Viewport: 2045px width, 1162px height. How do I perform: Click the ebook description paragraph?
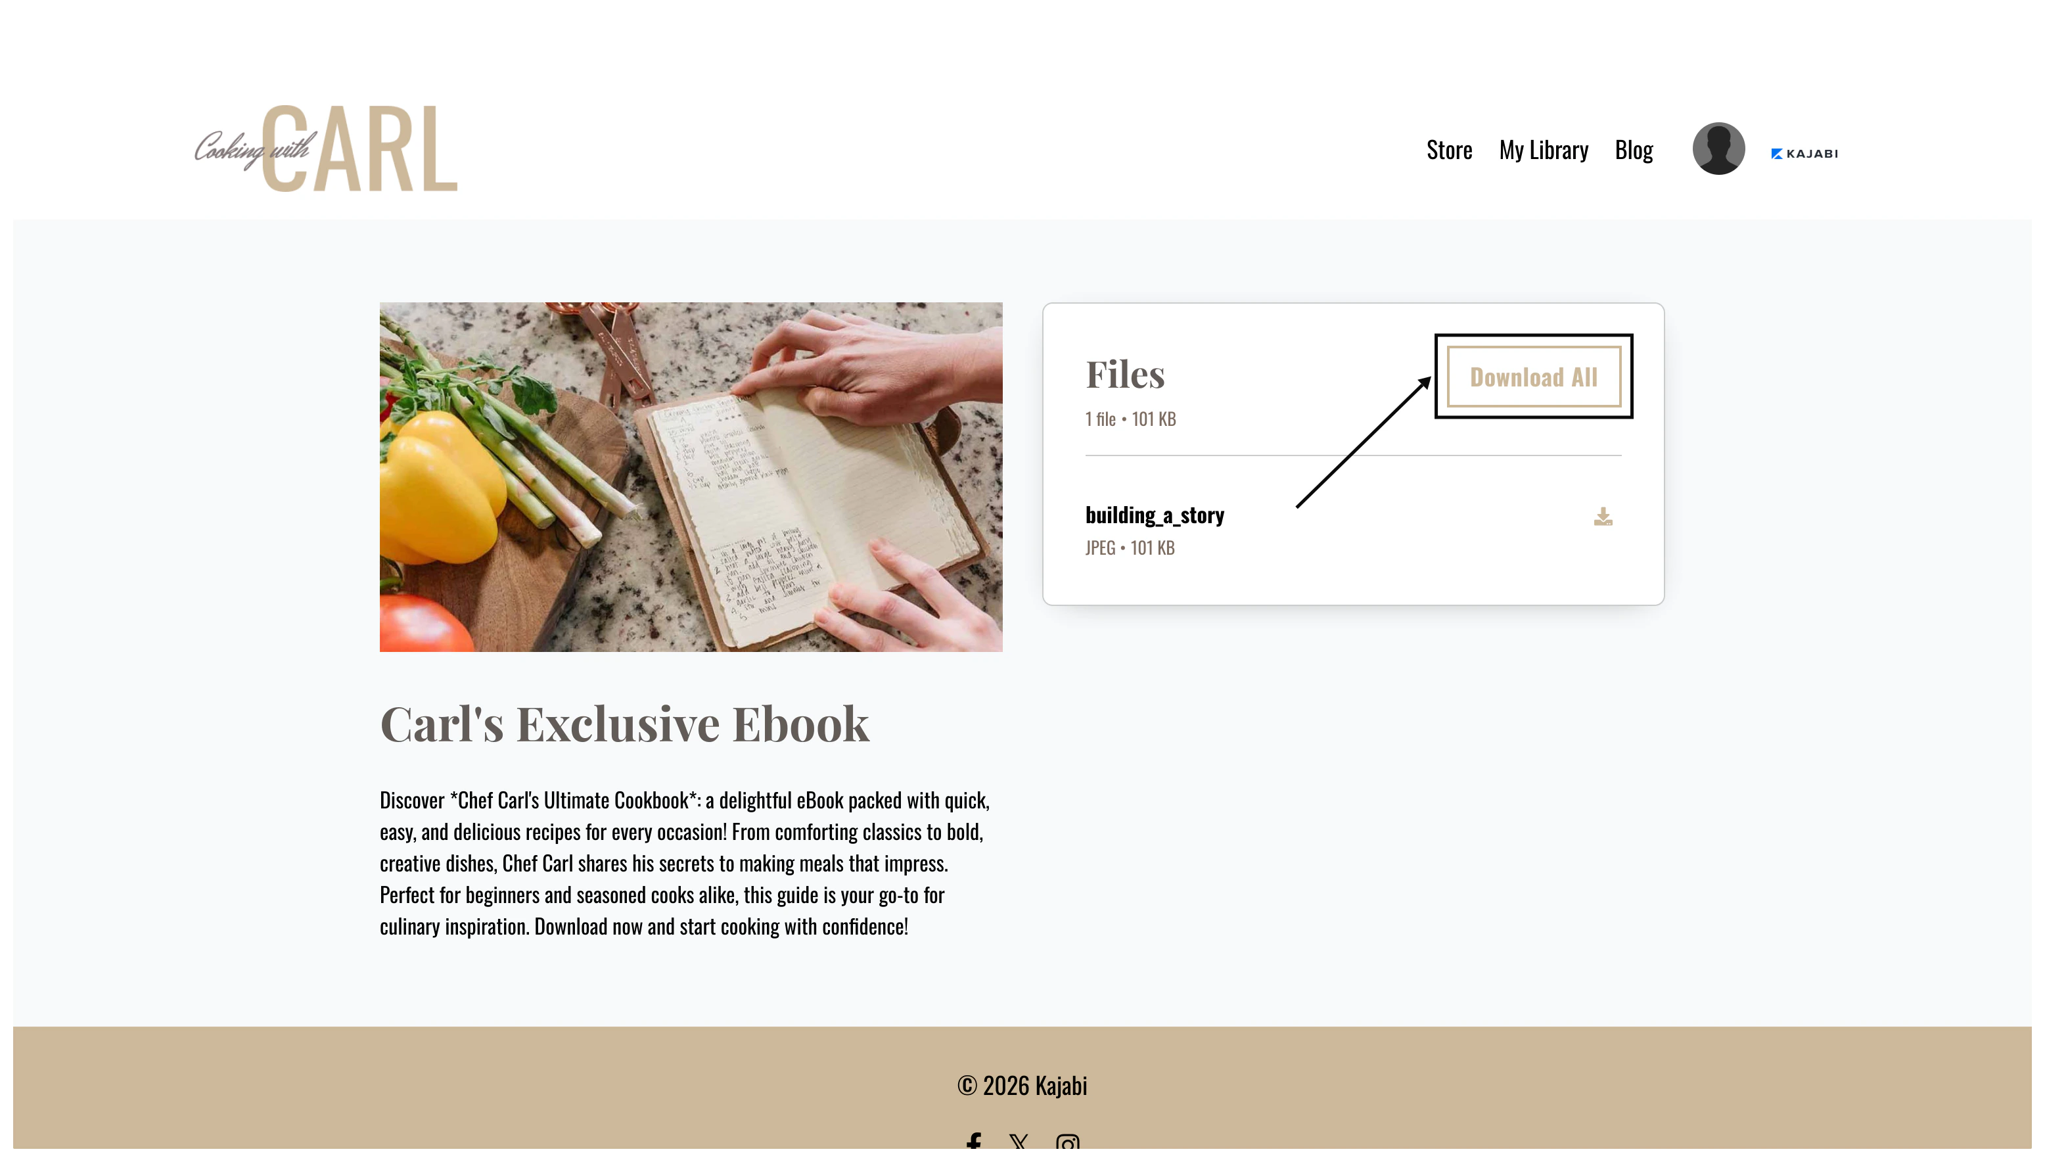coord(685,863)
